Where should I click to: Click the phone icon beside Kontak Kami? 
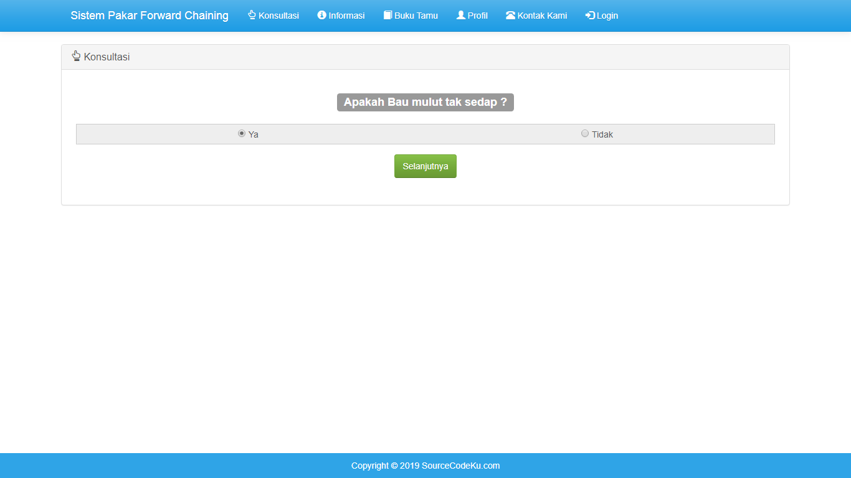click(x=510, y=15)
